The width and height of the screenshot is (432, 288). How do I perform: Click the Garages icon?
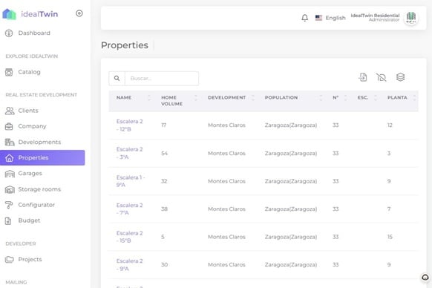10,174
